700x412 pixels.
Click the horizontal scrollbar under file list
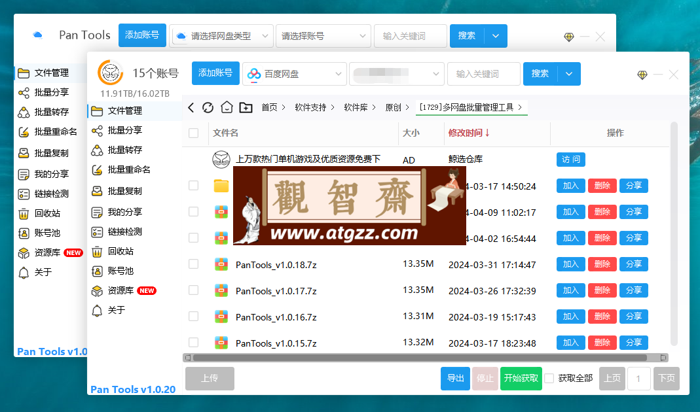(x=420, y=358)
